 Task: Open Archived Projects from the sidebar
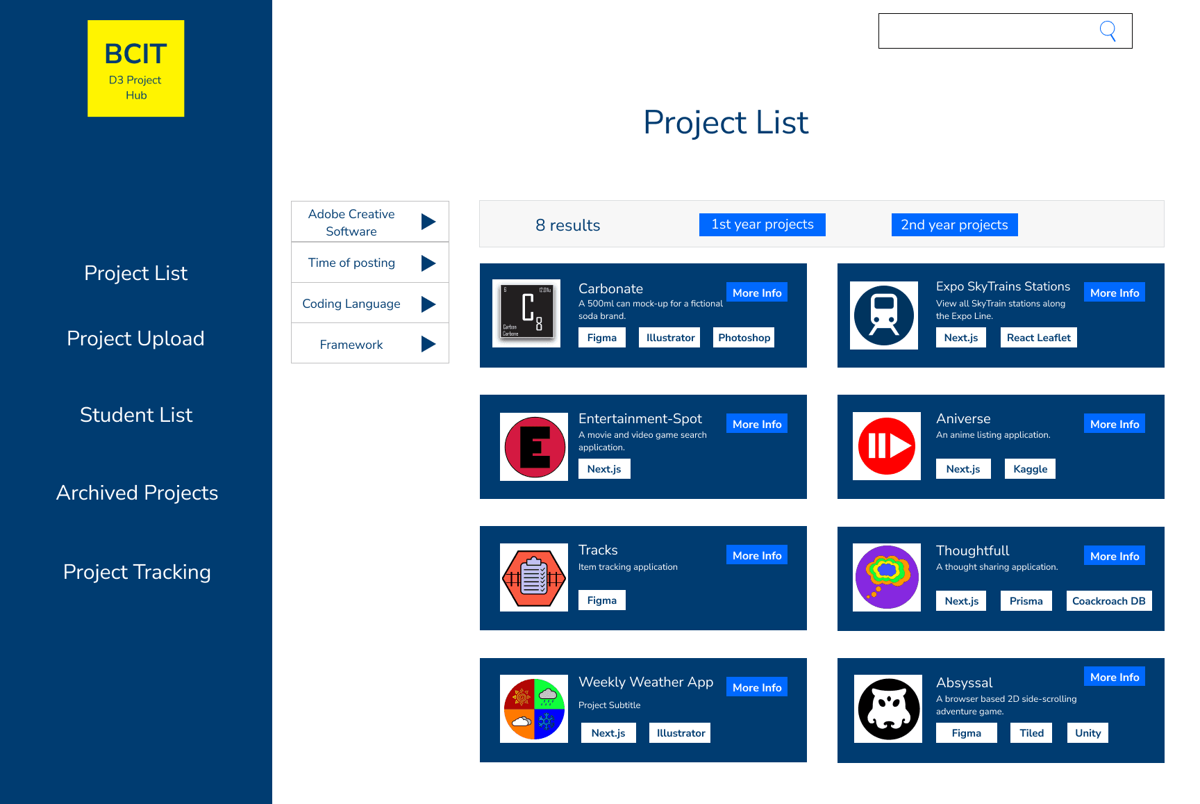[136, 493]
